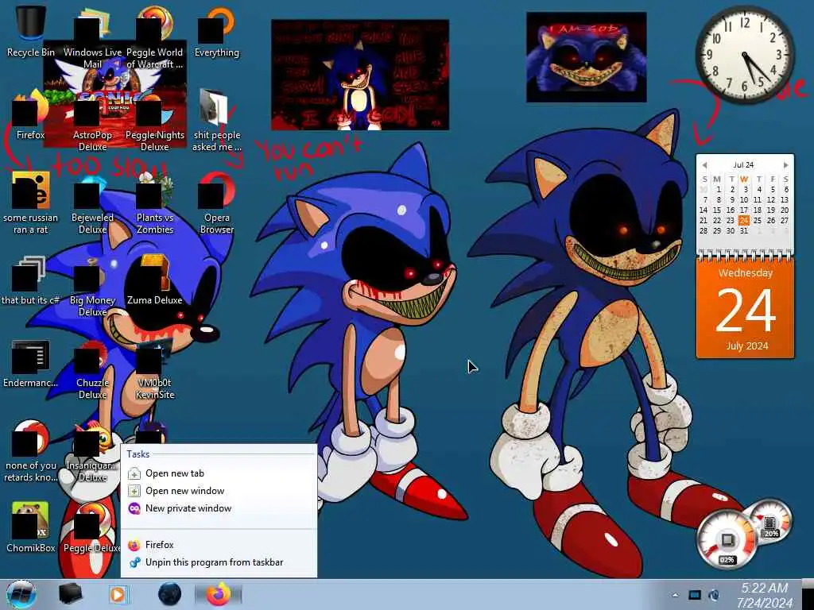The width and height of the screenshot is (814, 610).
Task: Launch Firefox from the desktop shortcut
Action: pos(30,115)
